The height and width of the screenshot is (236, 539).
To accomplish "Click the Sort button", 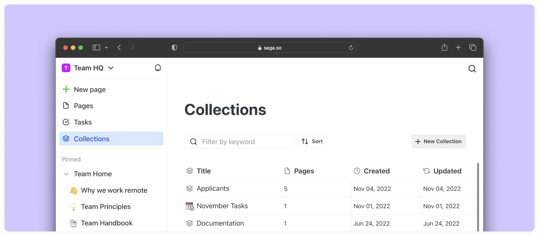I will (x=312, y=141).
